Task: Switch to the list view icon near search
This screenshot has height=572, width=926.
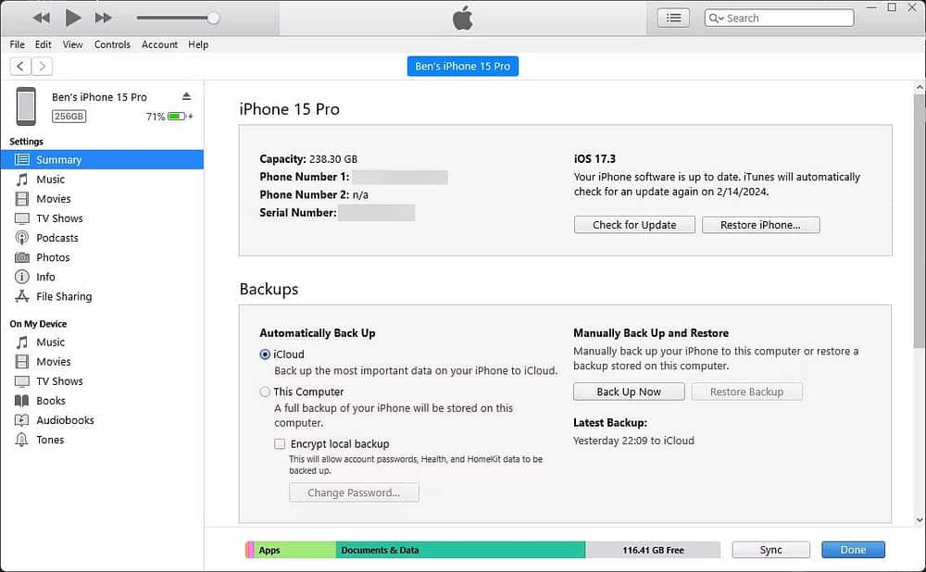Action: (x=673, y=17)
